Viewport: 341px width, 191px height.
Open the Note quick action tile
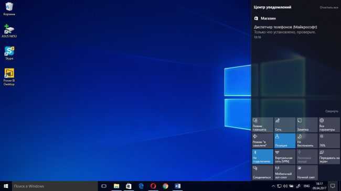(307, 125)
